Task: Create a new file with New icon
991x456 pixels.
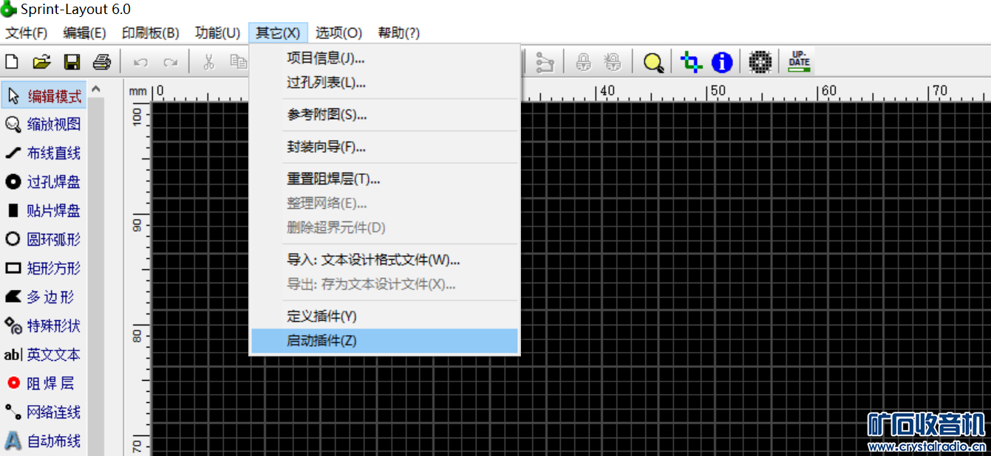Action: coord(12,62)
